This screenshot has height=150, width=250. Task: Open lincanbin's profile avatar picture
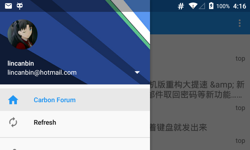pos(22,34)
